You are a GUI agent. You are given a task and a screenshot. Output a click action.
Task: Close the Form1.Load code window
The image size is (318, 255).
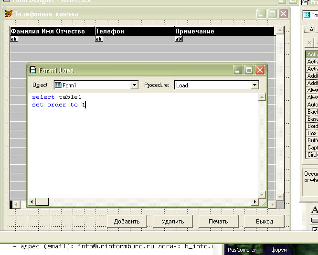point(260,70)
